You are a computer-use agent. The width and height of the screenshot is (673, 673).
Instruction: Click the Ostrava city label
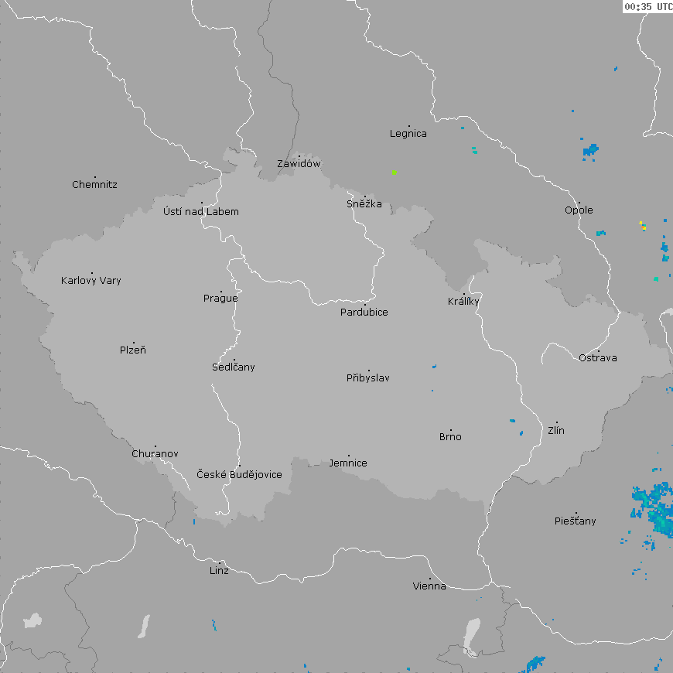pyautogui.click(x=598, y=358)
